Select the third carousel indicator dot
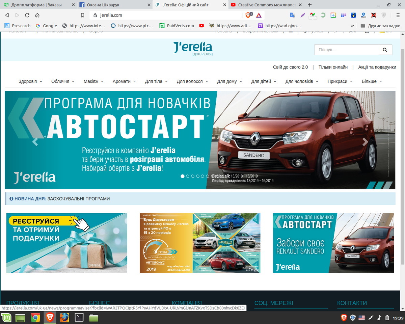 tap(193, 176)
